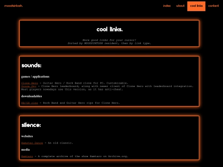Go to the about page
Viewport: 223px width, 167px height.
(x=180, y=6)
